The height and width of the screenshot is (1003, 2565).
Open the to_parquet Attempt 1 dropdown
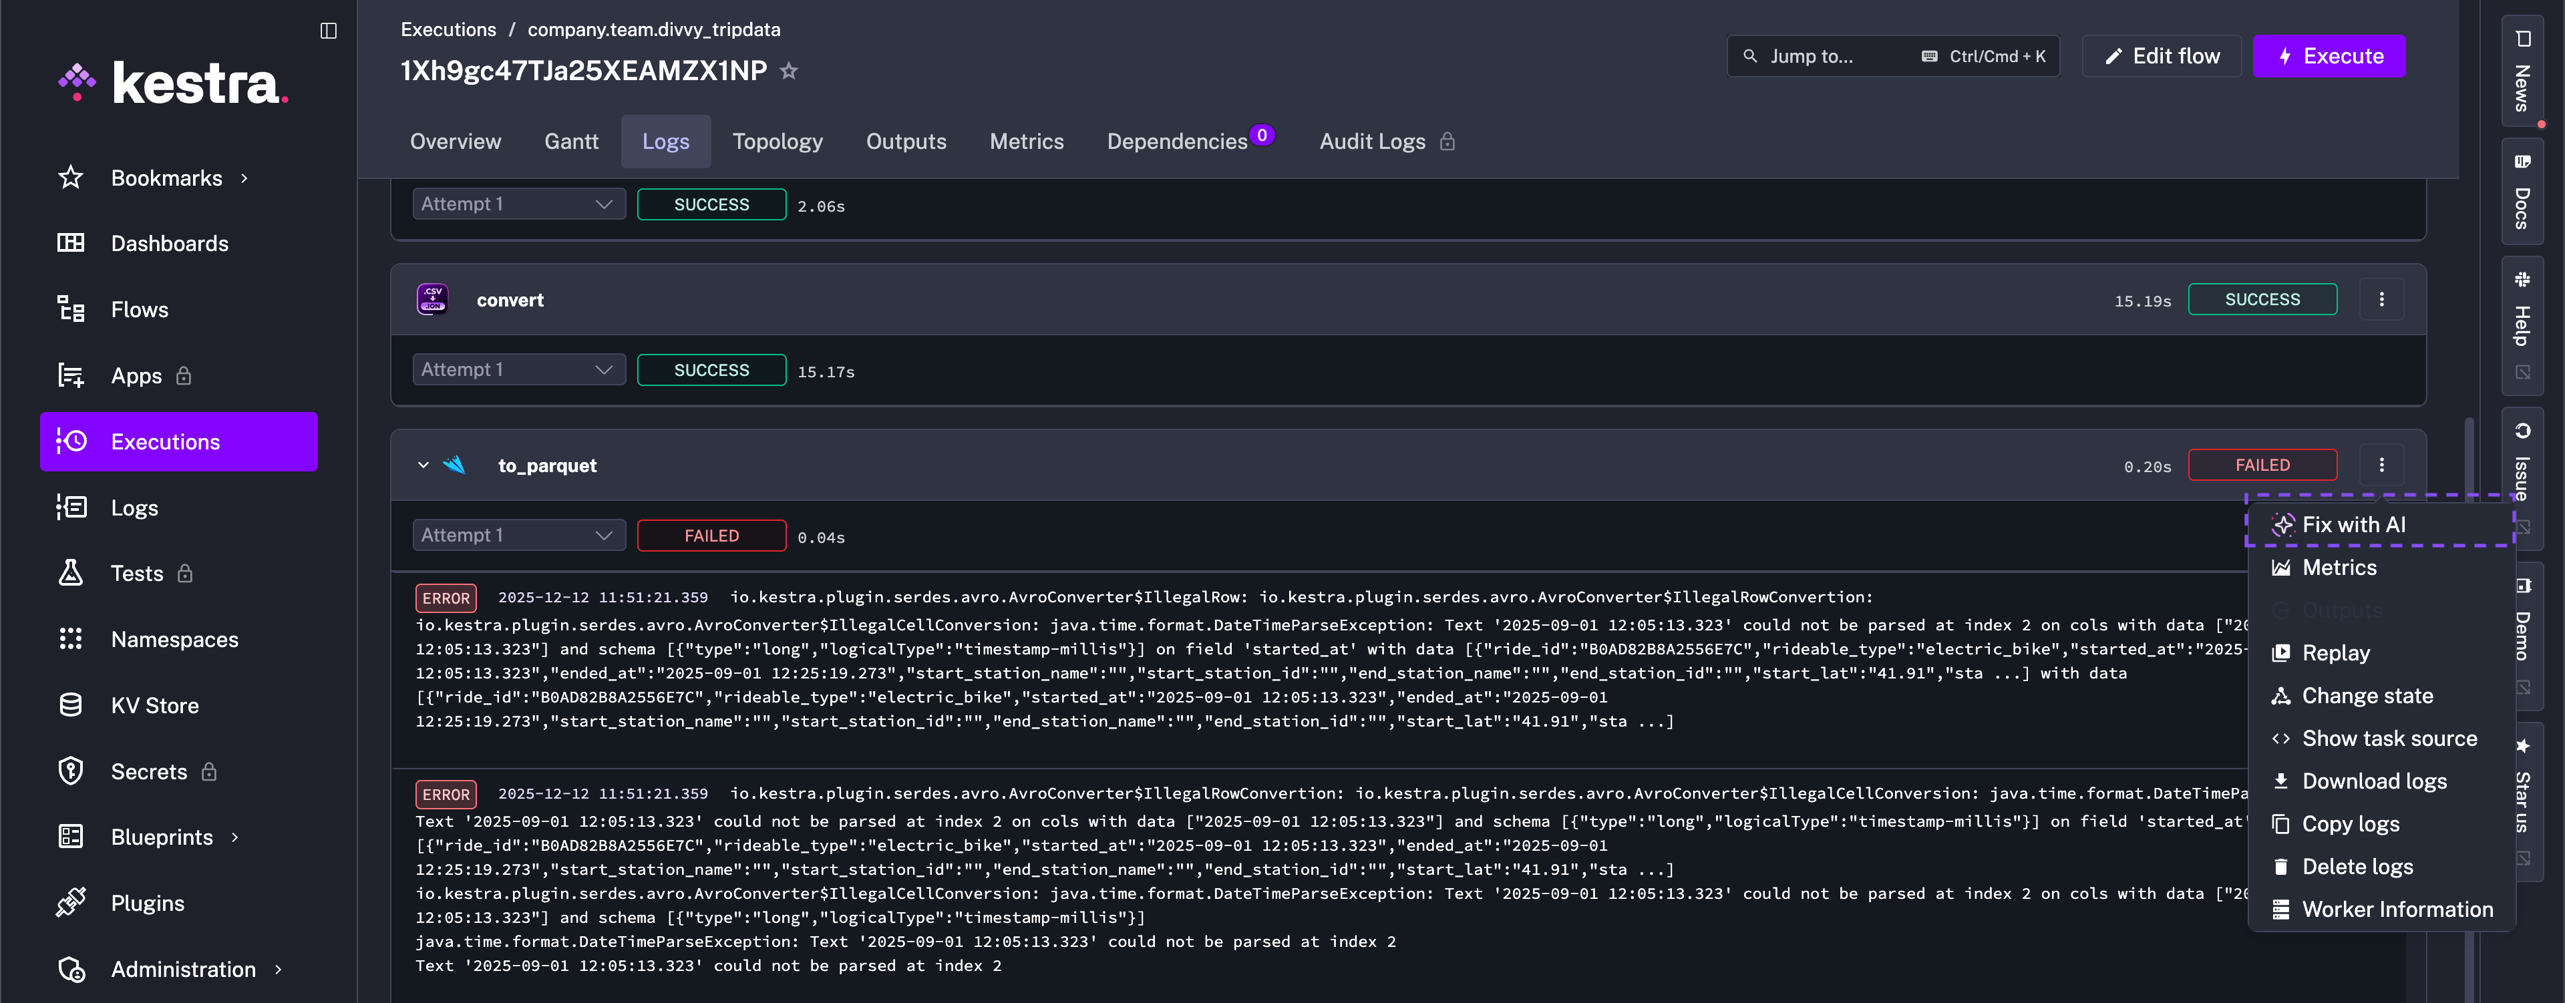click(x=518, y=536)
